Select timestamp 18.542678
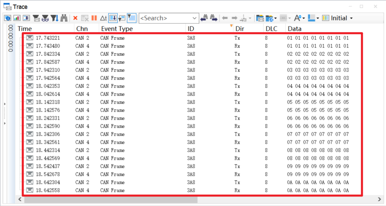Image resolution: width=386 pixels, height=206 pixels. pos(48,174)
